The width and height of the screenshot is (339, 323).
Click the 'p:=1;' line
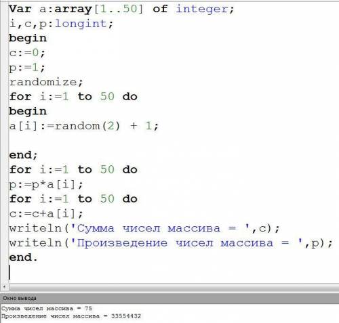(27, 68)
